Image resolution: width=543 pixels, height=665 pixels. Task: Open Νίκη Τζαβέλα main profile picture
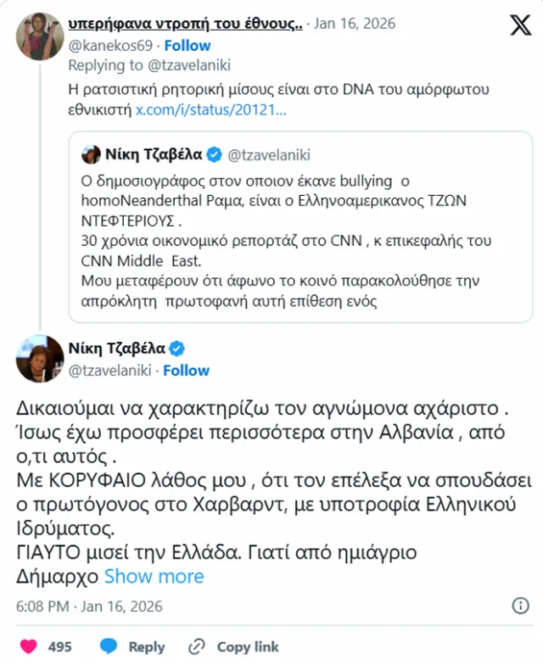pyautogui.click(x=39, y=359)
